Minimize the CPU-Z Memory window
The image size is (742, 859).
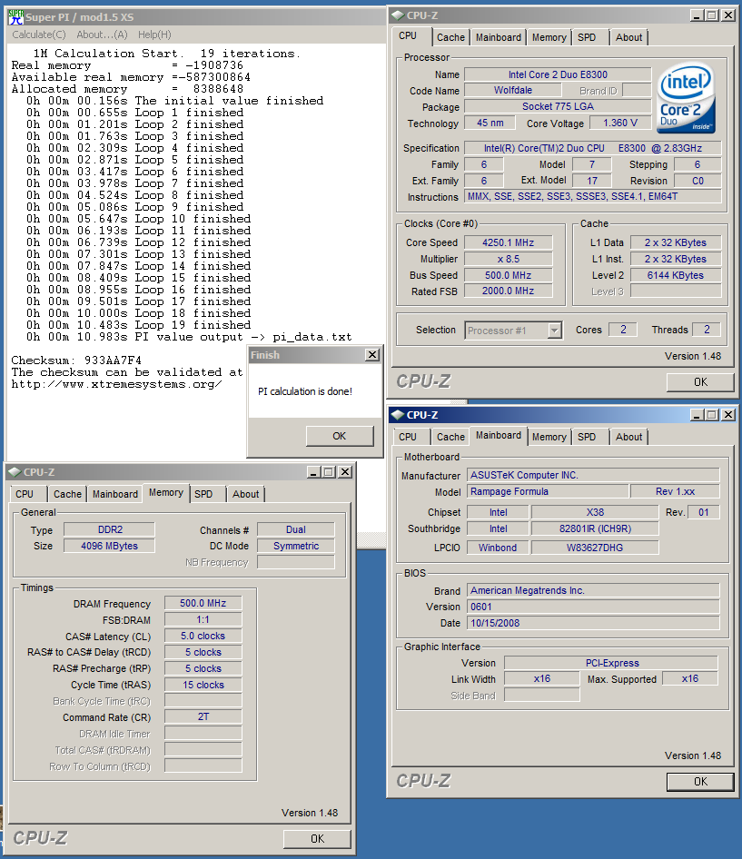tap(313, 471)
